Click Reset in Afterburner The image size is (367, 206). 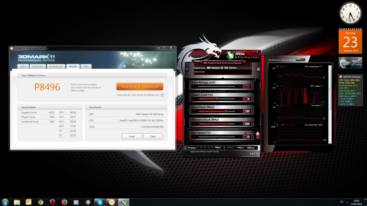click(241, 148)
